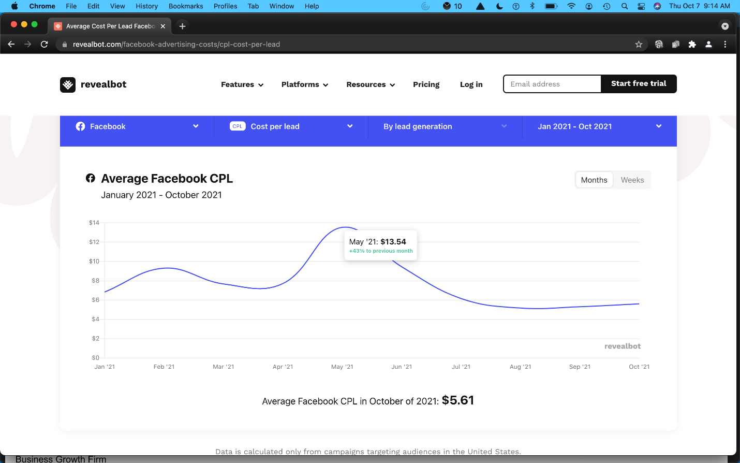Switch chart view to Months
740x463 pixels.
pos(594,180)
